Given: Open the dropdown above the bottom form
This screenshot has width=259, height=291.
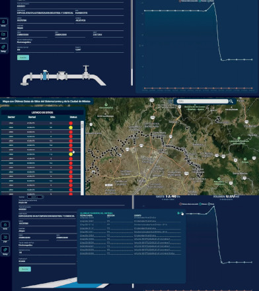Looking at the screenshot, I should [35, 197].
